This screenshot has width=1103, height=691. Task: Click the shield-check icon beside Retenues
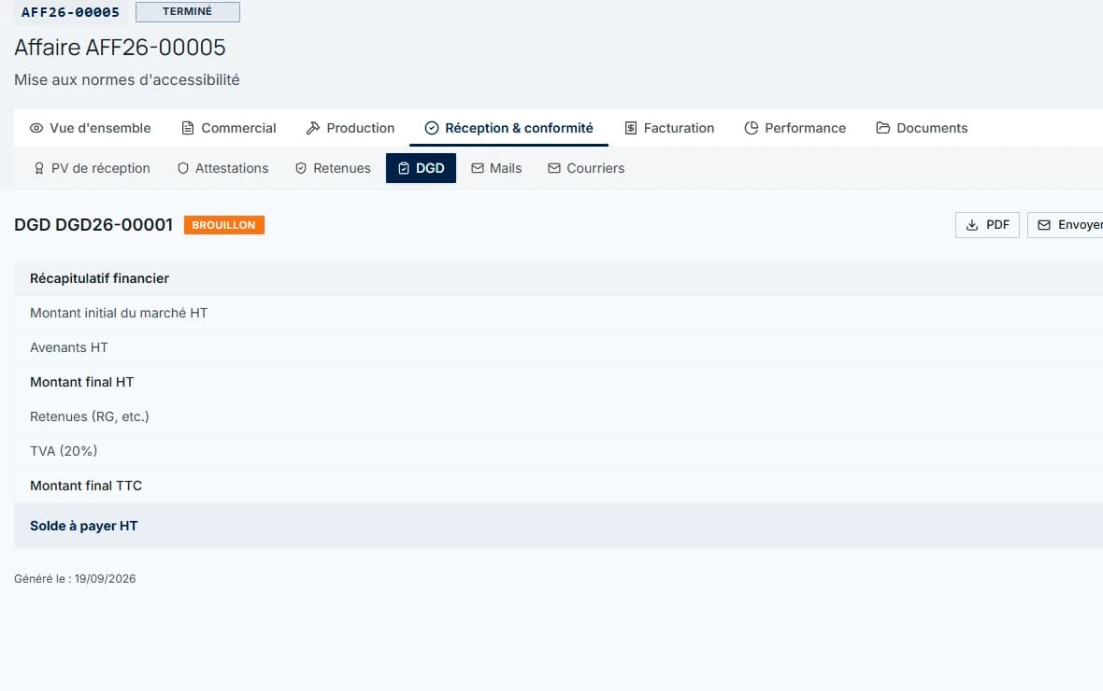[x=301, y=168]
